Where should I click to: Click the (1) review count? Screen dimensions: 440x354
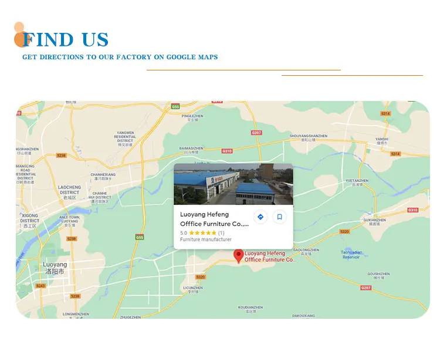(x=221, y=232)
